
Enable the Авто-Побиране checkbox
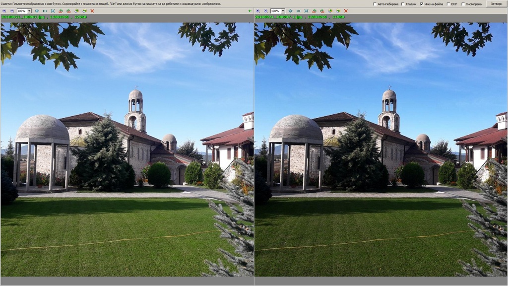[x=375, y=4]
